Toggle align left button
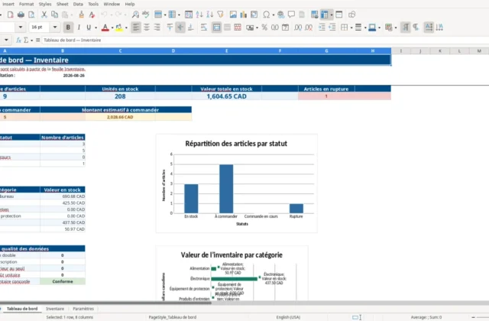The height and width of the screenshot is (321, 489). click(136, 28)
